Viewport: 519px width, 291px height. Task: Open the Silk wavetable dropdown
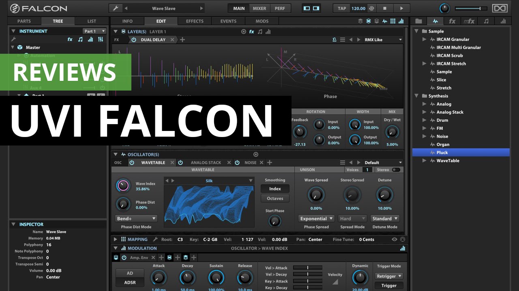tap(209, 181)
